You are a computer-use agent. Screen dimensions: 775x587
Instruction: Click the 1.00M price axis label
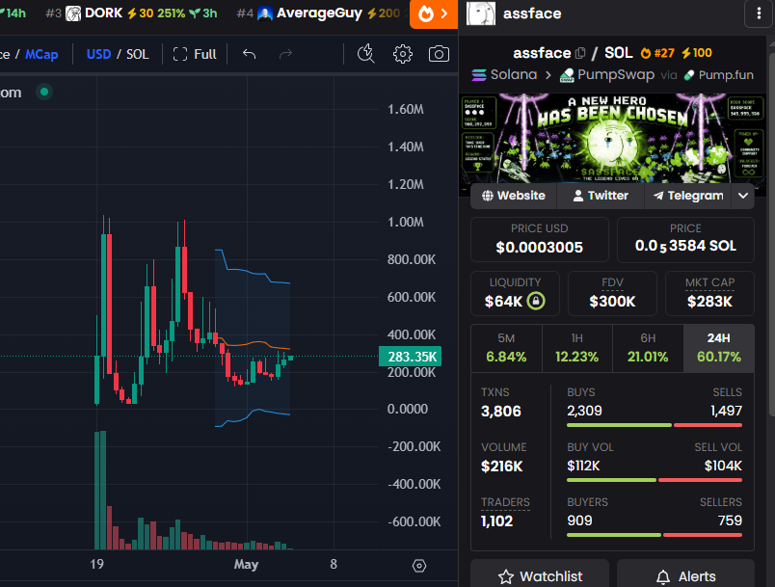pyautogui.click(x=405, y=222)
